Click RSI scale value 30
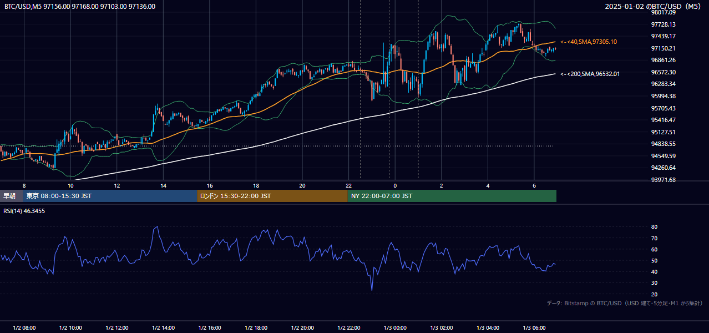Image resolution: width=709 pixels, height=333 pixels. [x=654, y=283]
